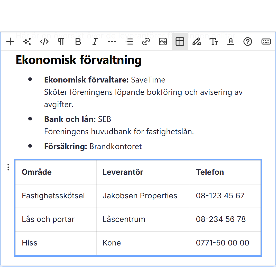This screenshot has width=276, height=267.
Task: Select the Område header cell
Action: coord(56,172)
